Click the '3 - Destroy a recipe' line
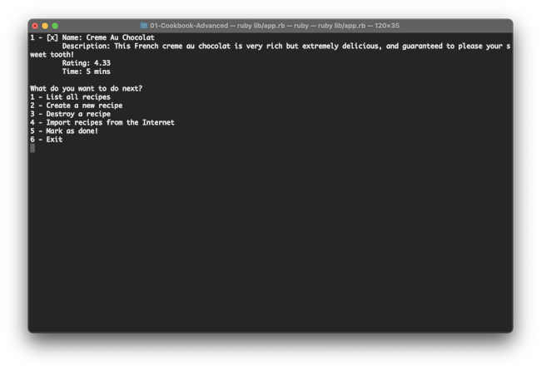Screen dimensions: 541x370 pyautogui.click(x=70, y=114)
